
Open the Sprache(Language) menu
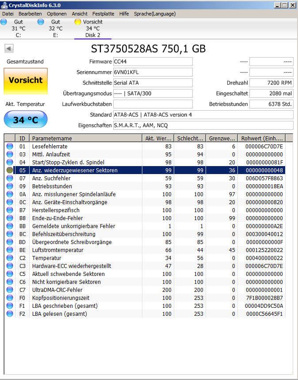(155, 14)
